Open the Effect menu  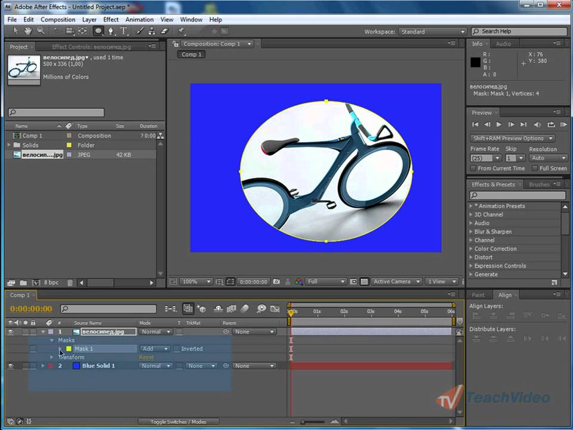[x=111, y=20]
